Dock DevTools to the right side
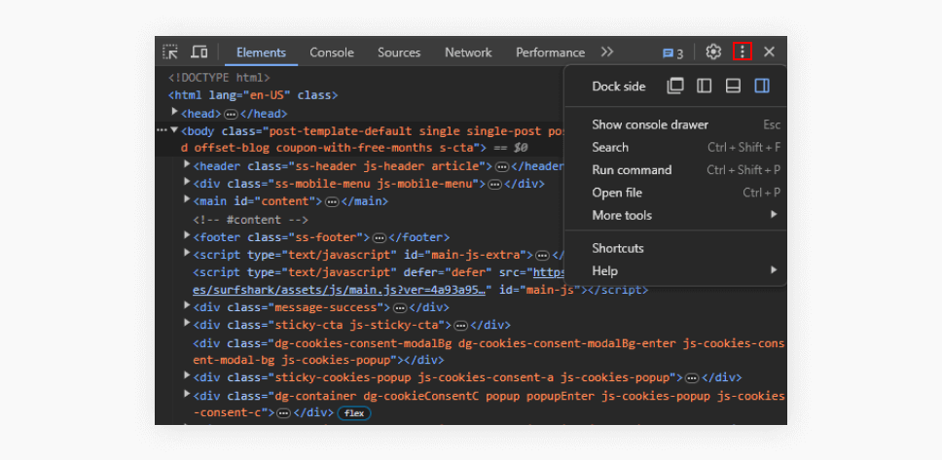This screenshot has width=942, height=460. click(762, 86)
